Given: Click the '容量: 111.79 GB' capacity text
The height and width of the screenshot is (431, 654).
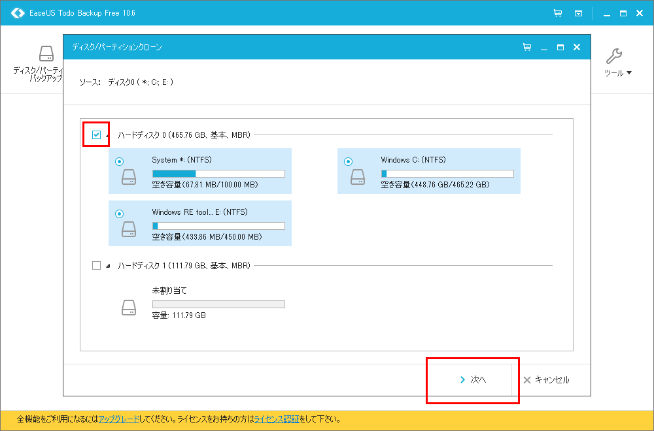Looking at the screenshot, I should coord(179,315).
